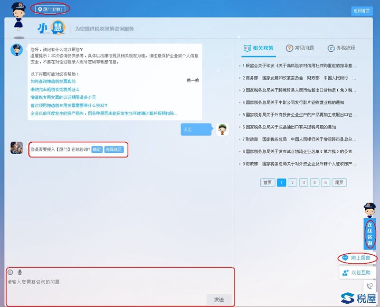Go to page 3 of policy list
The width and height of the screenshot is (380, 307).
click(304, 182)
